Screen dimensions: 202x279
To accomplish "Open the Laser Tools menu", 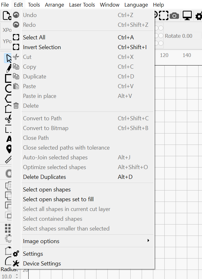I will coord(82,5).
